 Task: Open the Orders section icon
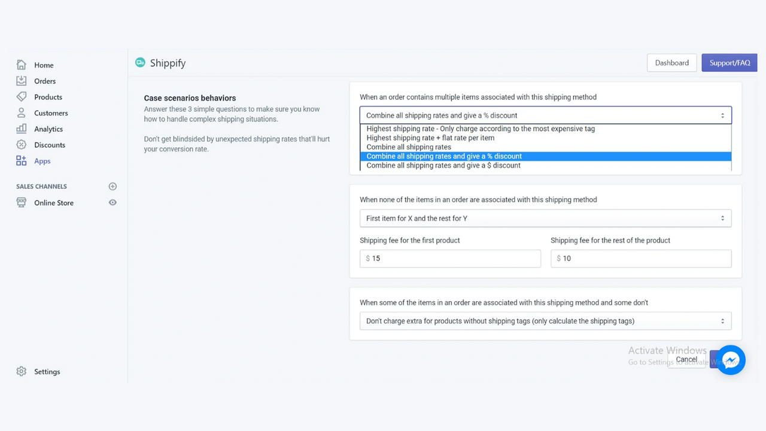[21, 81]
